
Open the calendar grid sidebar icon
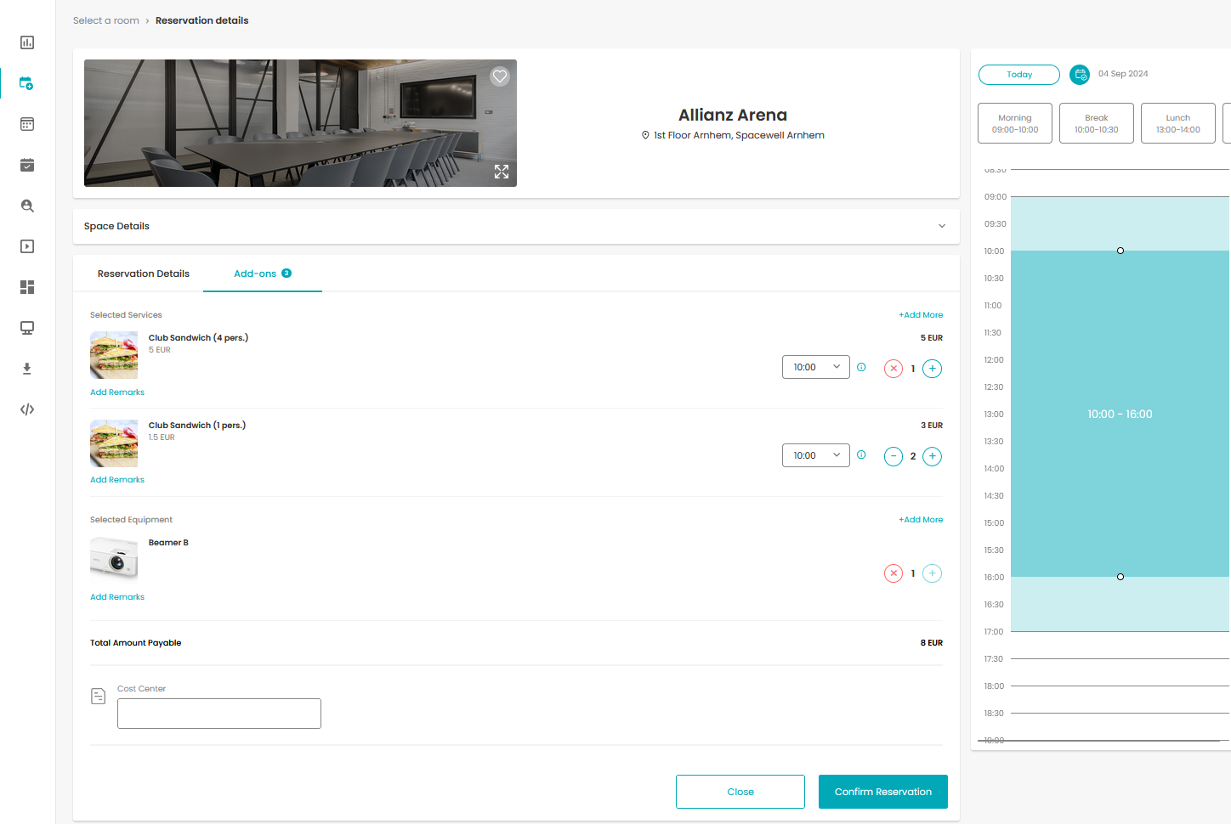click(27, 124)
